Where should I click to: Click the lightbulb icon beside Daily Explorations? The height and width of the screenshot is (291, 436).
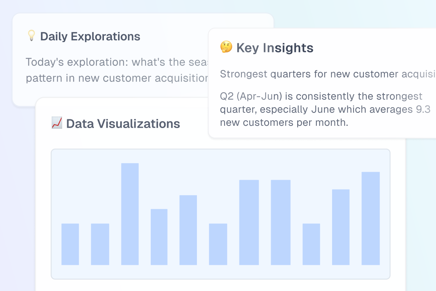tap(31, 36)
